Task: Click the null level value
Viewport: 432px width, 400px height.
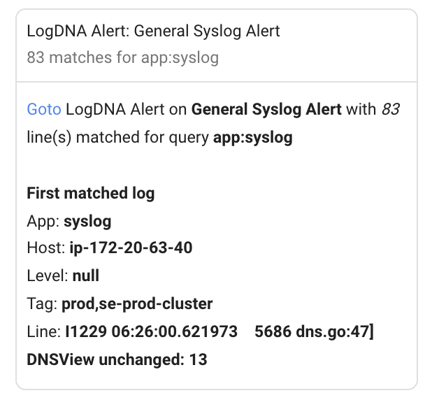Action: [86, 276]
